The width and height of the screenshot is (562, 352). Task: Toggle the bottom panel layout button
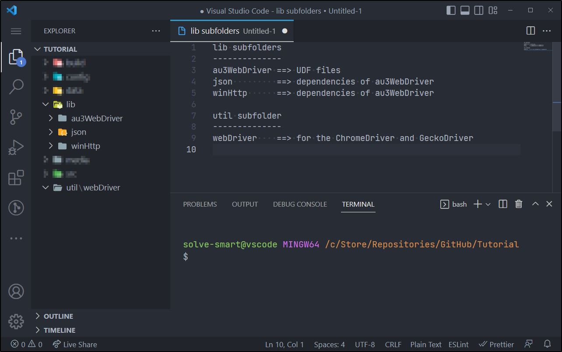pos(465,11)
